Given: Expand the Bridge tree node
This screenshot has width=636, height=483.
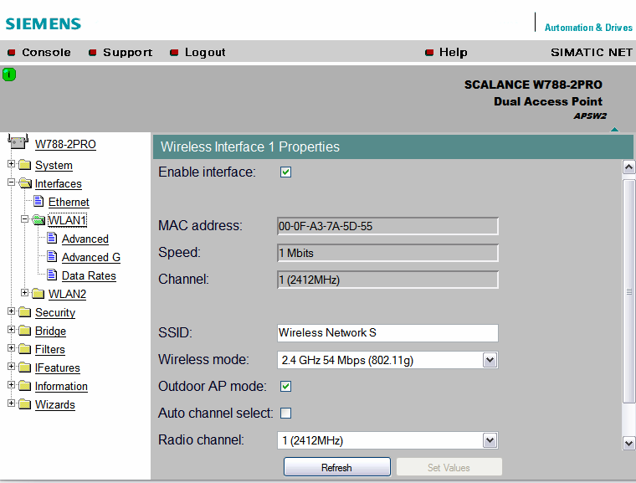Looking at the screenshot, I should click(x=12, y=330).
